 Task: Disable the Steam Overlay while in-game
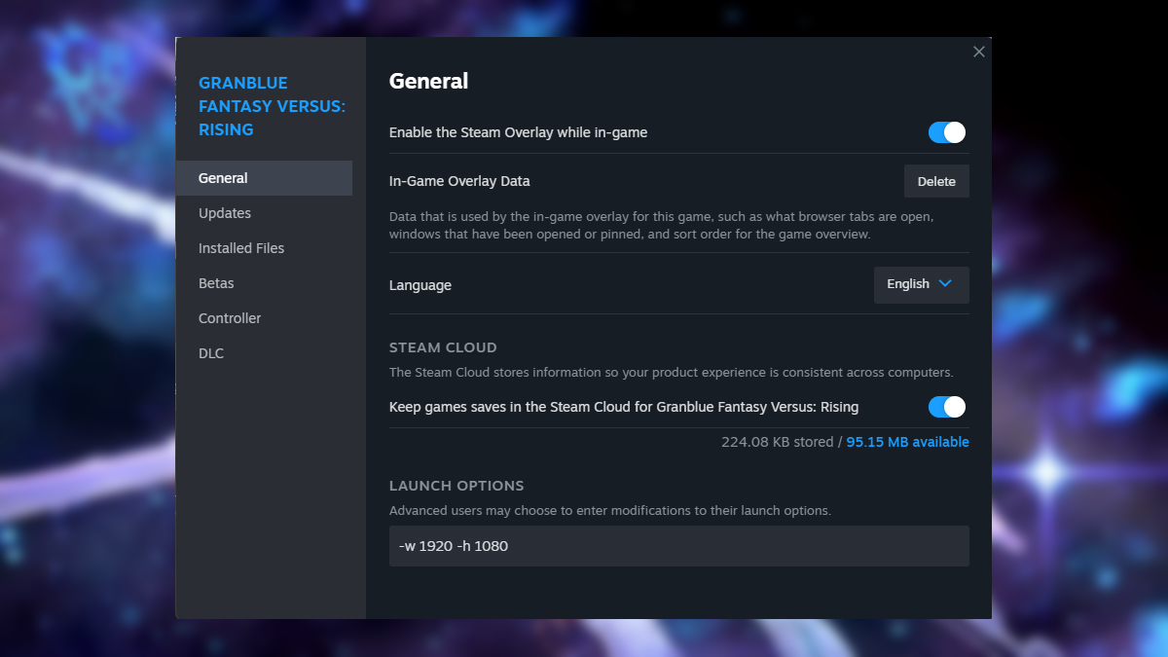[946, 131]
